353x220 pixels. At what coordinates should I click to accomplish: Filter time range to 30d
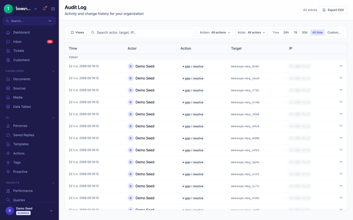click(x=304, y=32)
